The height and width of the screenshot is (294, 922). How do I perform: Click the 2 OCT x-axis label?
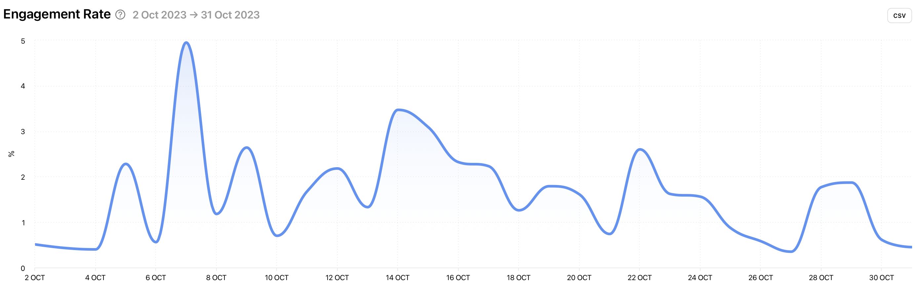[x=35, y=277]
